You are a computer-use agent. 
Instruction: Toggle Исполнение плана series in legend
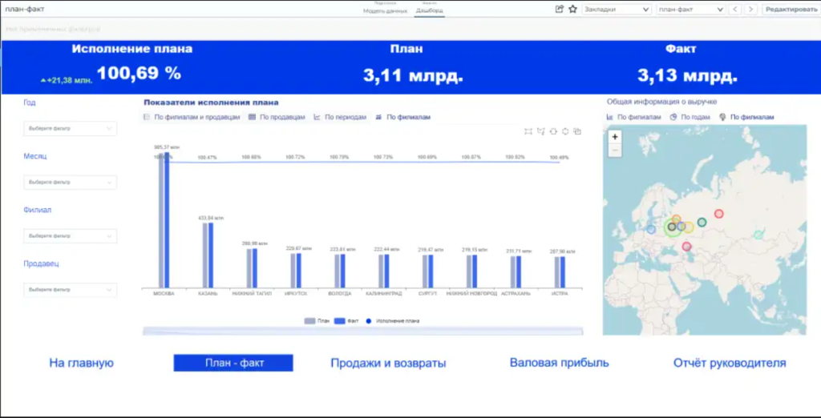pyautogui.click(x=393, y=320)
